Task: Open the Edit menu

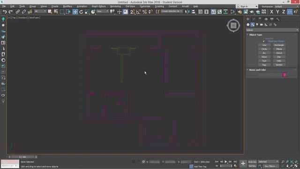Action: click(x=12, y=6)
